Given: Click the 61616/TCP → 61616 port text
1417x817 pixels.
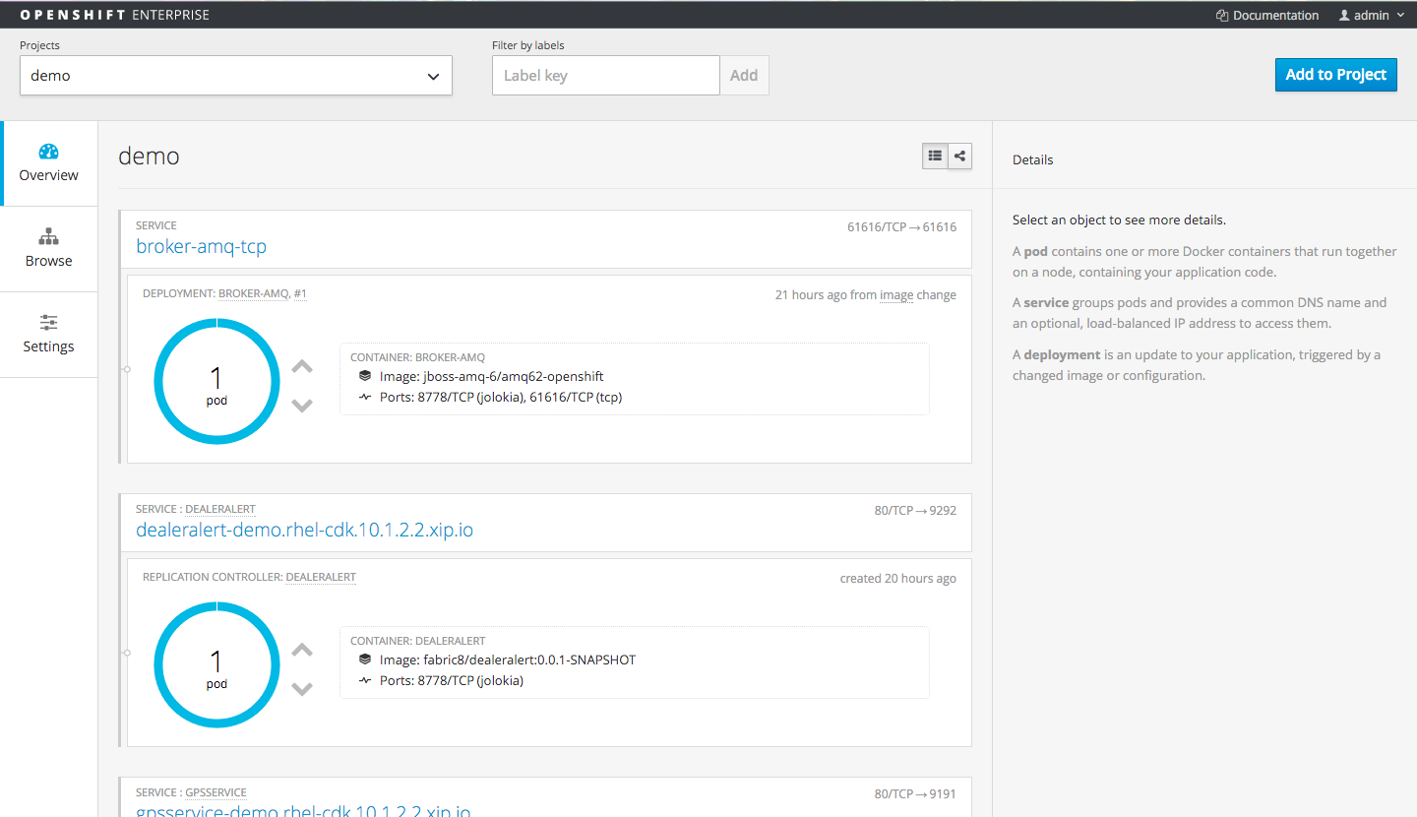Looking at the screenshot, I should click(x=901, y=226).
